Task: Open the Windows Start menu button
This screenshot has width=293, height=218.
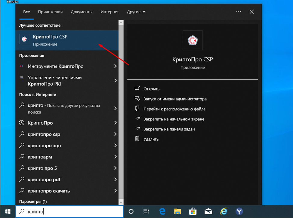Action: click(8, 211)
